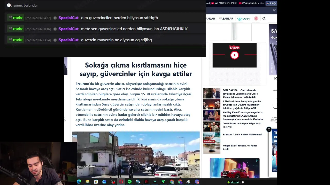330x185 pixels.
Task: Click thumbnail for Aleyna Kalaycıoğlu story
Action: [x=212, y=115]
